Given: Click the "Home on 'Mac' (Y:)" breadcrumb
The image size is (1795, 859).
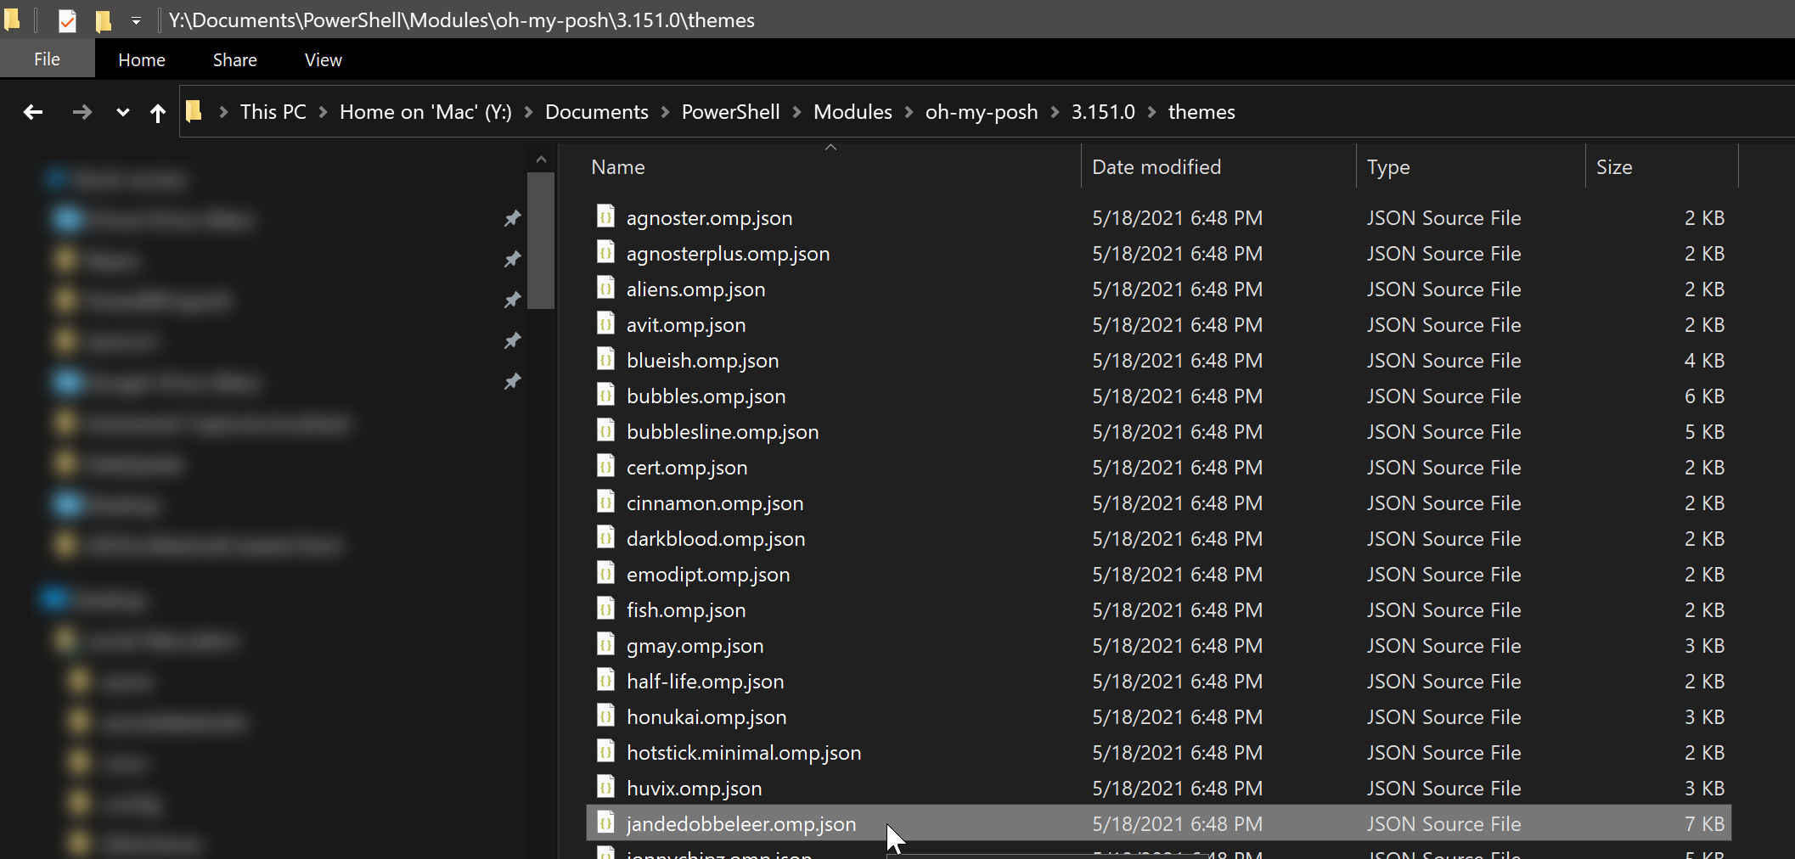Looking at the screenshot, I should [x=425, y=112].
